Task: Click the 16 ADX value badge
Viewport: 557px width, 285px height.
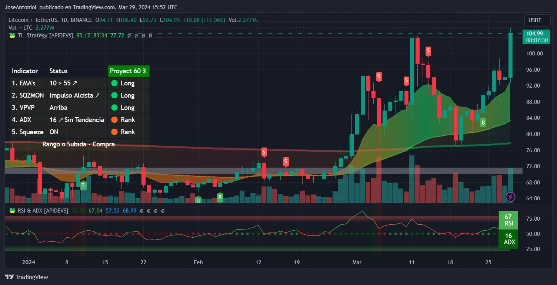Action: click(x=508, y=239)
